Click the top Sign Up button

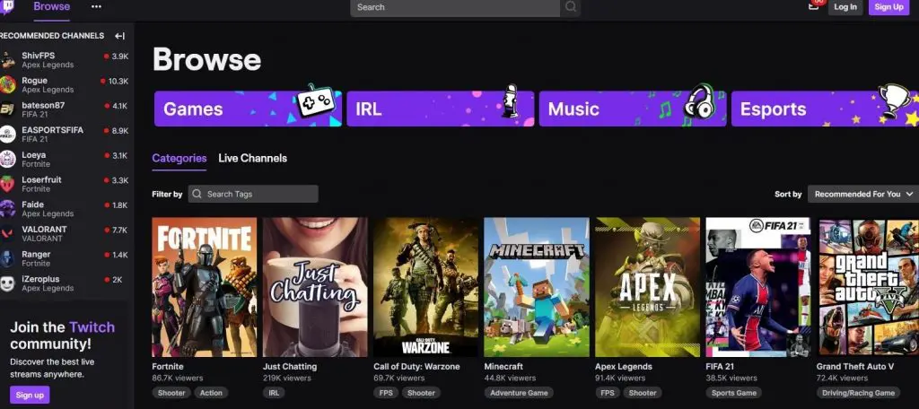[x=889, y=7]
